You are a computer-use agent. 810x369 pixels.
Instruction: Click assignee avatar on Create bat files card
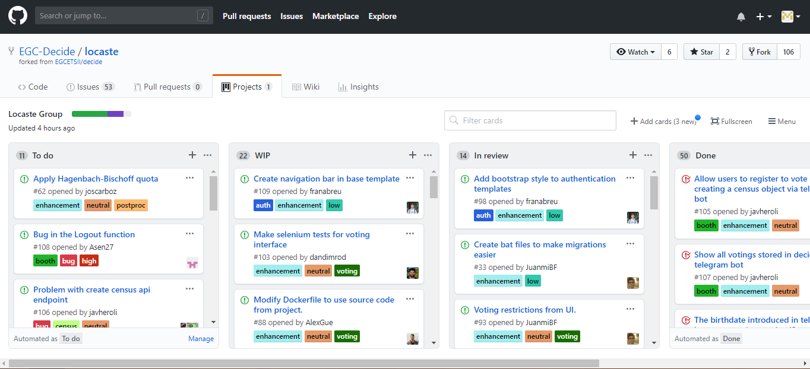[633, 283]
